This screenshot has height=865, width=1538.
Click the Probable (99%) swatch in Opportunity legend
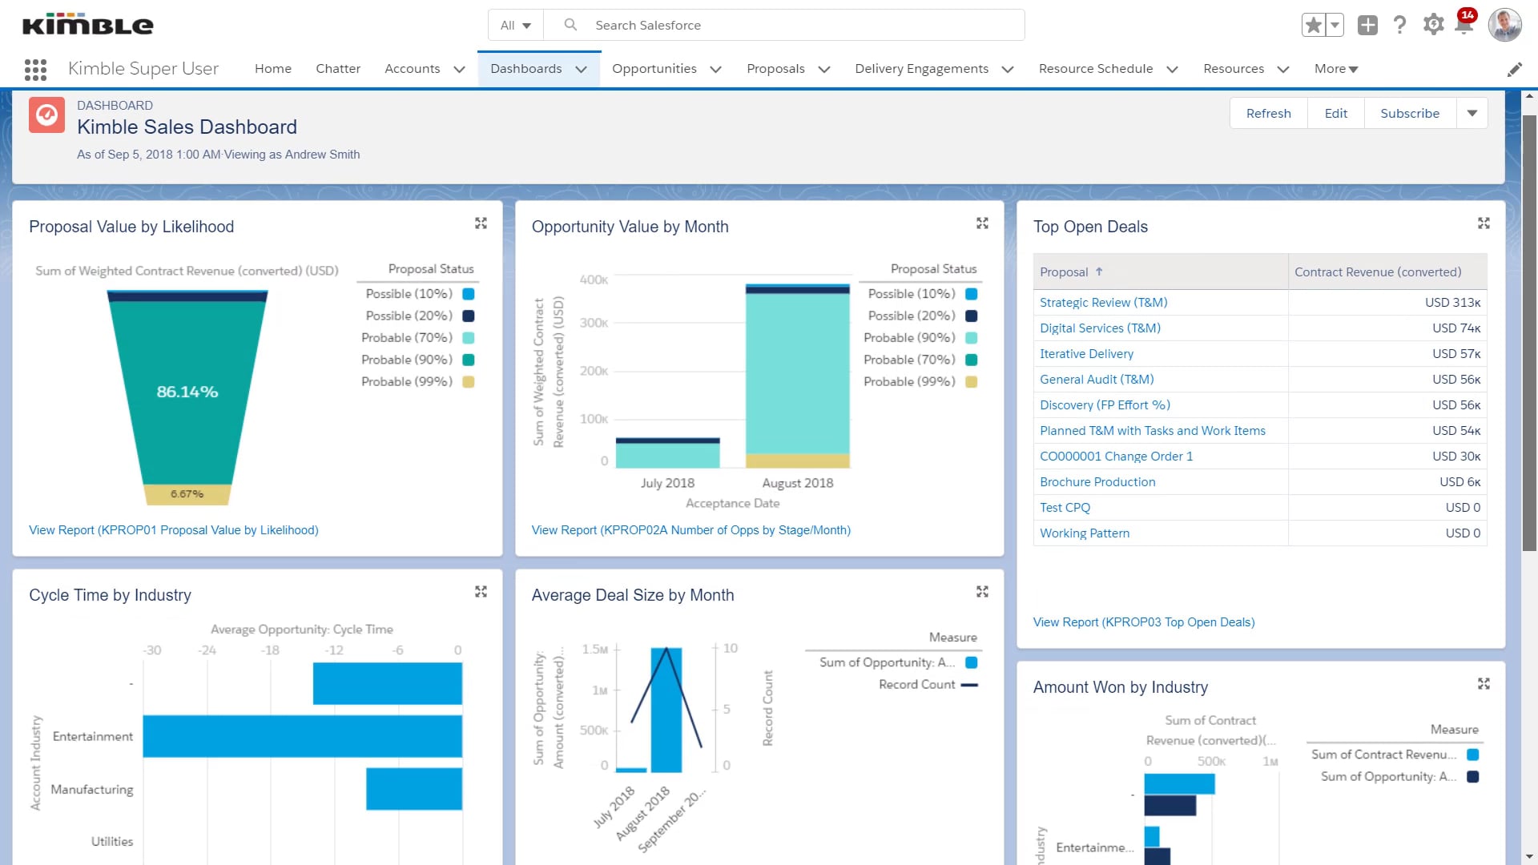pos(971,382)
